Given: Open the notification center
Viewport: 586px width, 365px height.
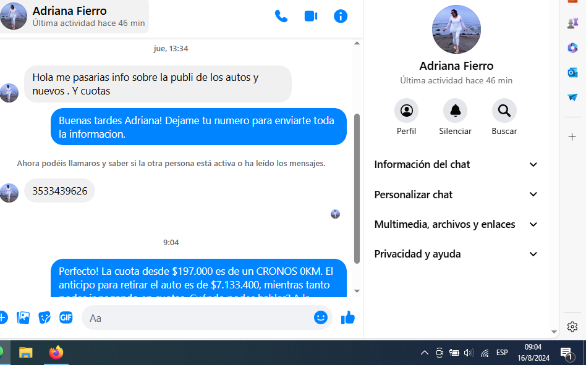Looking at the screenshot, I should (x=567, y=353).
